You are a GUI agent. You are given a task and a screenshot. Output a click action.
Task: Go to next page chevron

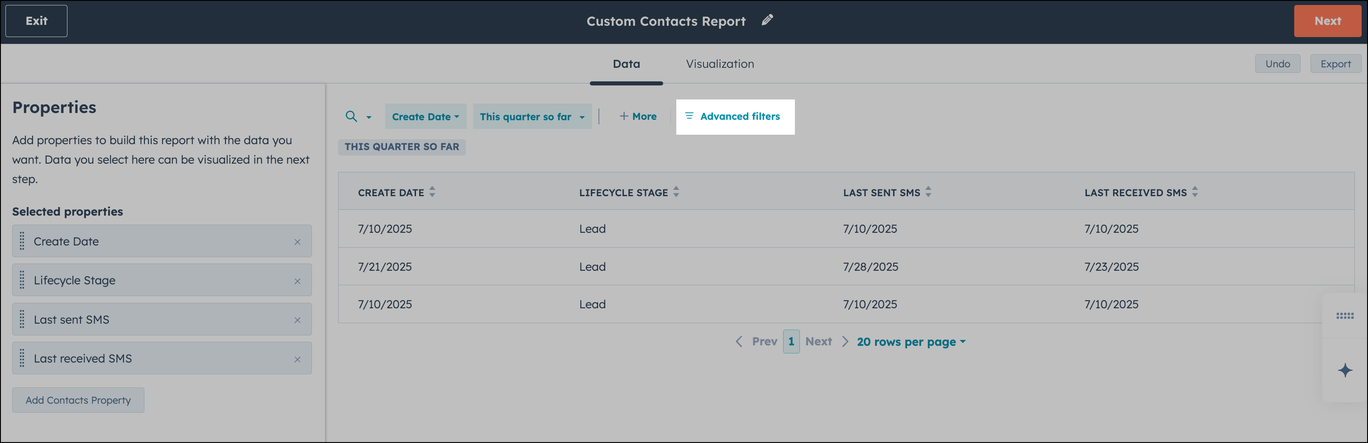pos(845,341)
